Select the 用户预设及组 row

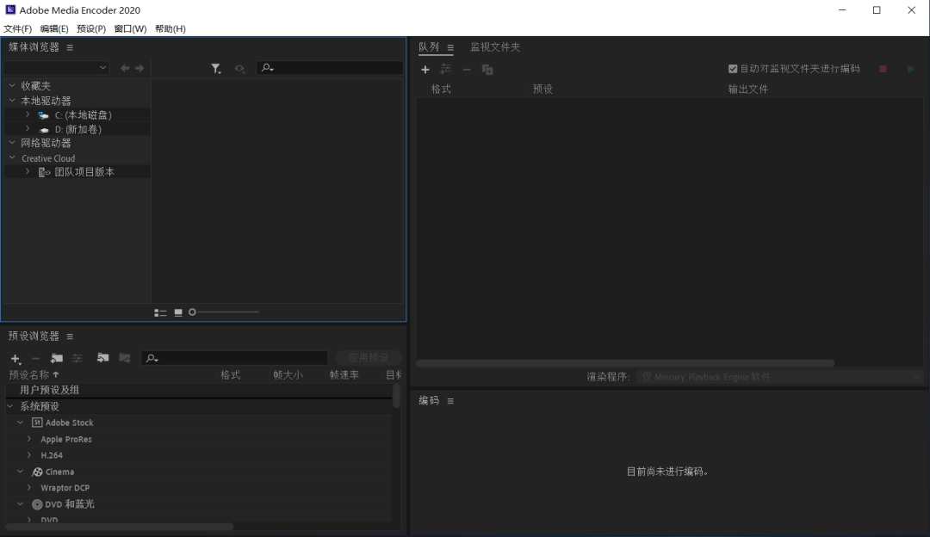click(x=199, y=390)
